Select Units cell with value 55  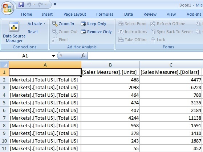pyautogui.click(x=110, y=148)
